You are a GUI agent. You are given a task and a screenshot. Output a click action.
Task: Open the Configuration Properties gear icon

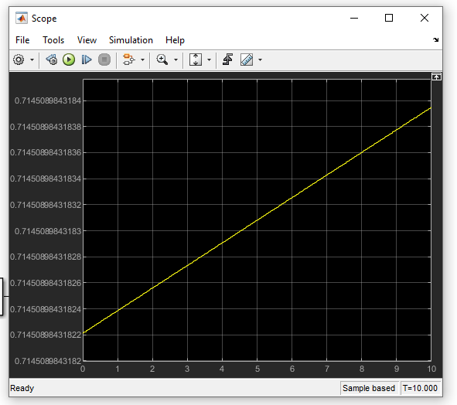pos(19,60)
